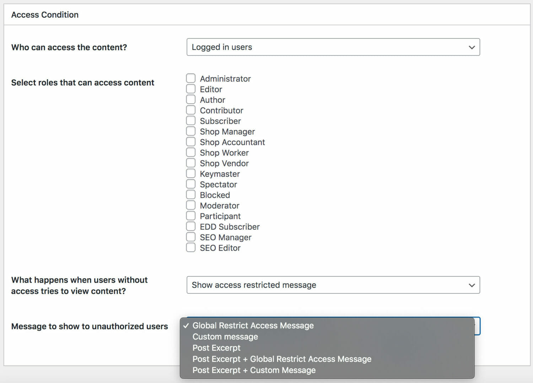
Task: Click the Keymaster label text
Action: (x=220, y=174)
